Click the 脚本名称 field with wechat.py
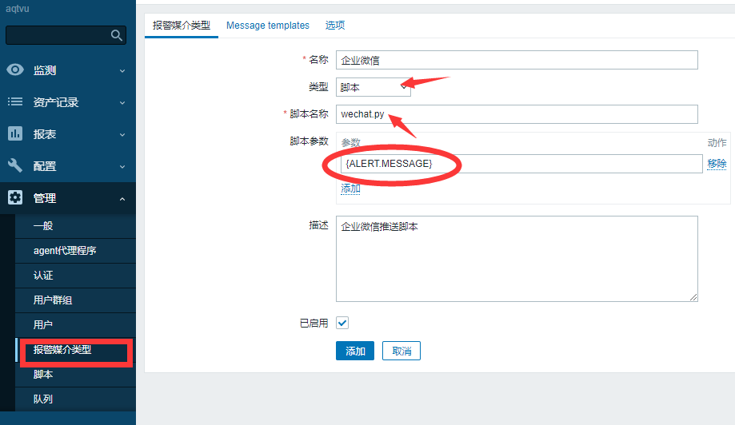This screenshot has height=425, width=735. (x=517, y=114)
